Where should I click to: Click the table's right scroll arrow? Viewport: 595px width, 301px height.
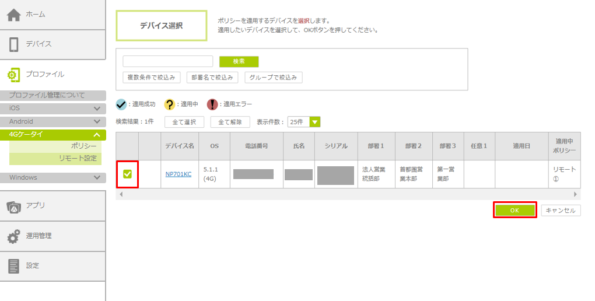coord(575,194)
